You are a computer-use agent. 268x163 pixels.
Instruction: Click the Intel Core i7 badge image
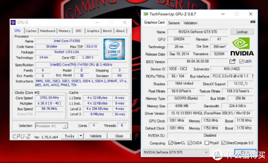tap(114, 49)
